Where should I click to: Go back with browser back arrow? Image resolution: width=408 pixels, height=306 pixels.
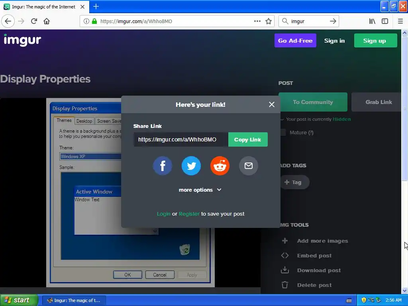click(x=8, y=22)
